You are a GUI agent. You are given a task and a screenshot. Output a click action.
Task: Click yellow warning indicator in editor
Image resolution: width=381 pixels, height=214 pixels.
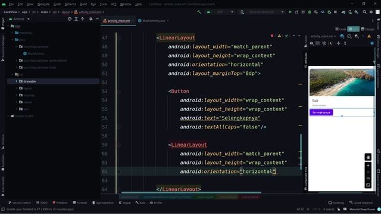[279, 36]
